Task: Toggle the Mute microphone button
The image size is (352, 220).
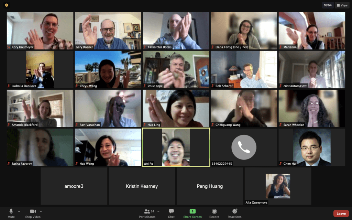Action: tap(11, 213)
